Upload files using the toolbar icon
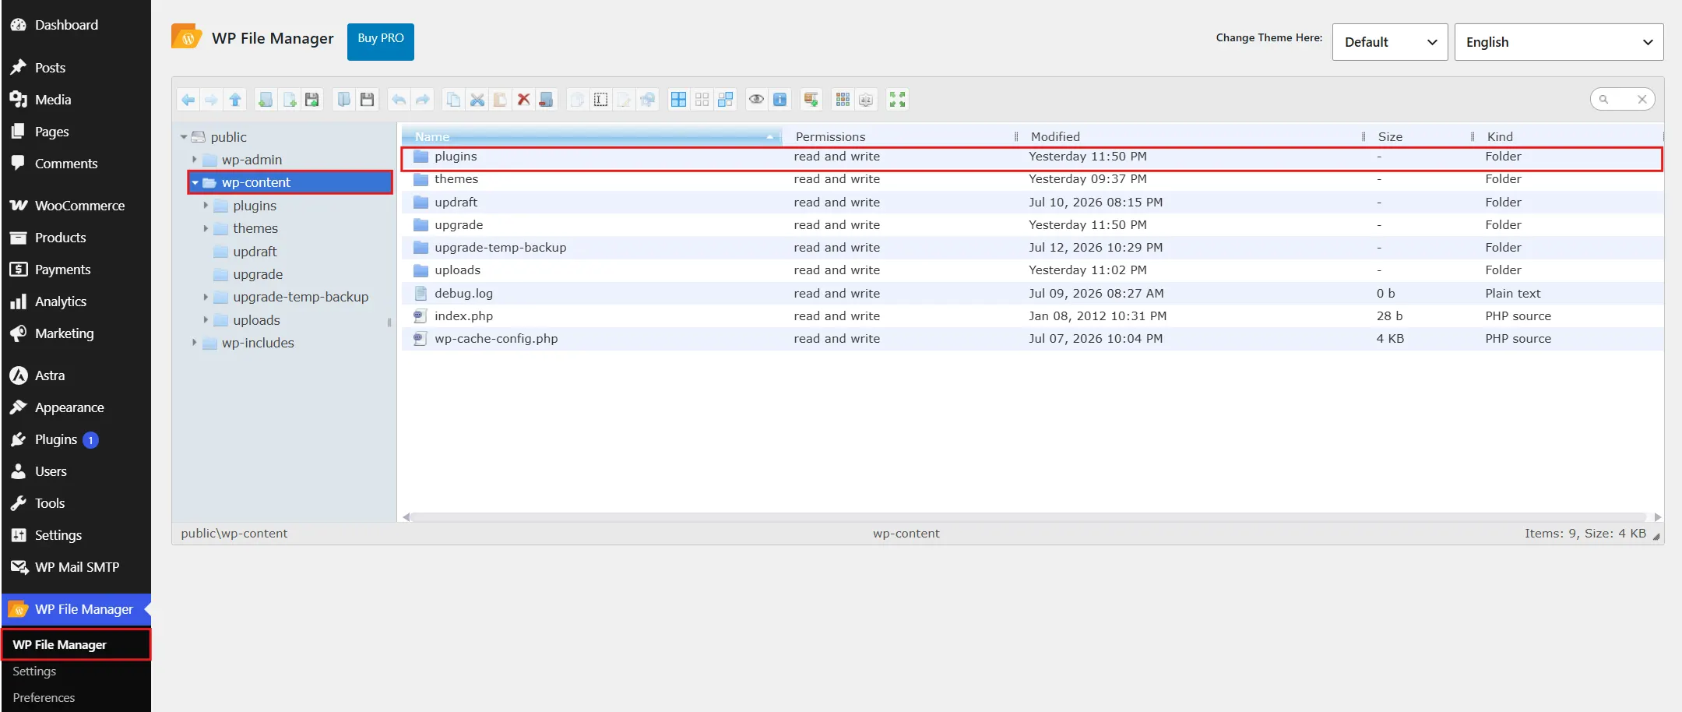 pyautogui.click(x=312, y=100)
